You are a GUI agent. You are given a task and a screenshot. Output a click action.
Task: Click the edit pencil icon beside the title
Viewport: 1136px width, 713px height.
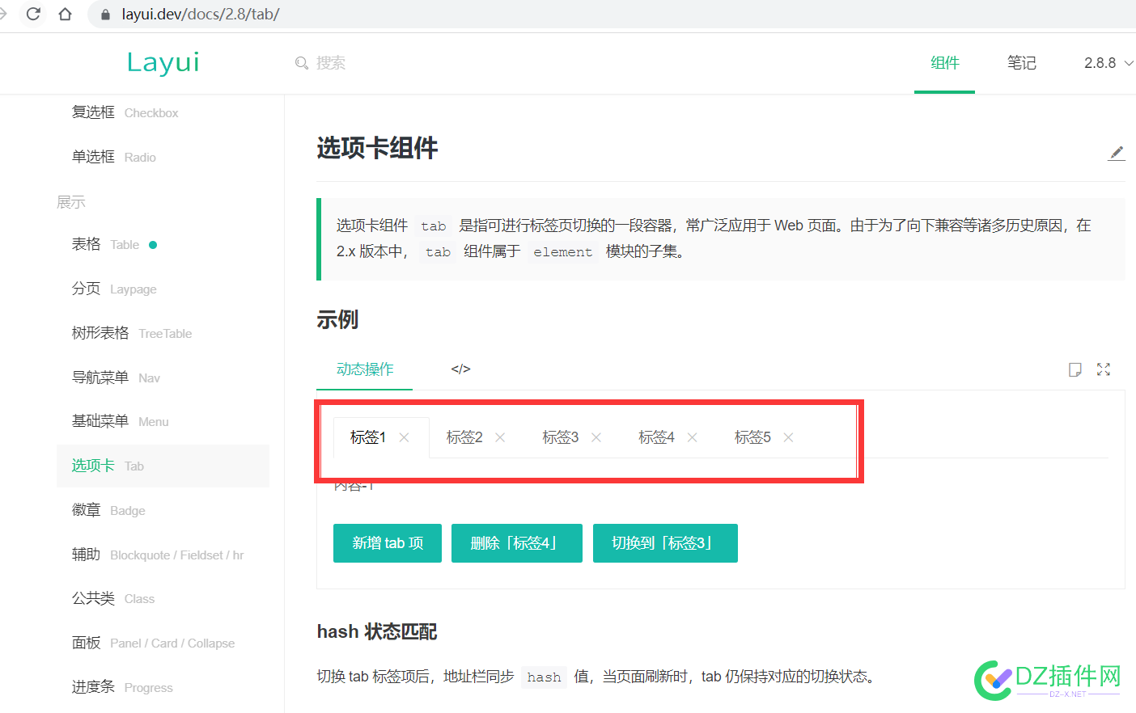pyautogui.click(x=1117, y=153)
